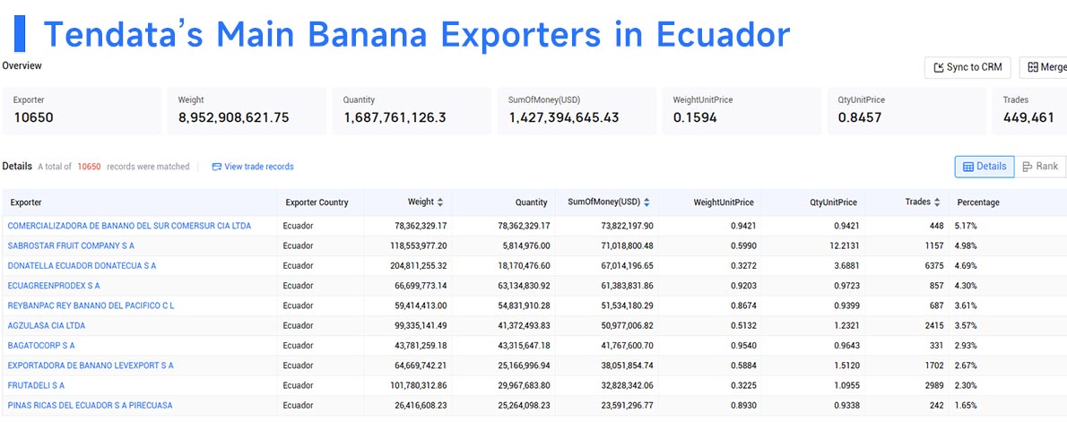Click the Quantity overview card 1,687,761,126.3
Image resolution: width=1067 pixels, height=430 pixels.
pyautogui.click(x=412, y=111)
